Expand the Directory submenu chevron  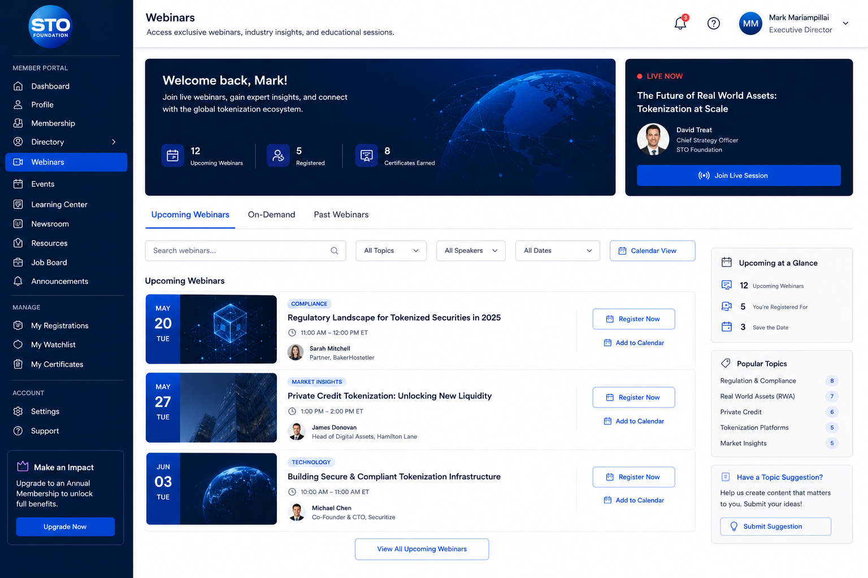pos(114,142)
